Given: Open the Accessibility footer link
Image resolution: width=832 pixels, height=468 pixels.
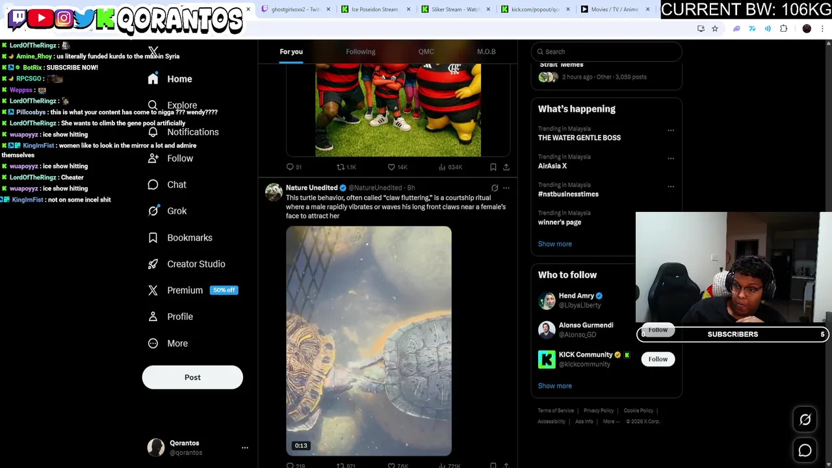Looking at the screenshot, I should tap(551, 421).
